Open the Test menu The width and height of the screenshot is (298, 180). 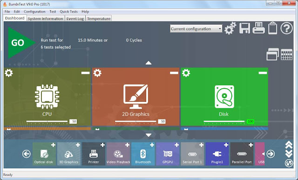point(53,12)
